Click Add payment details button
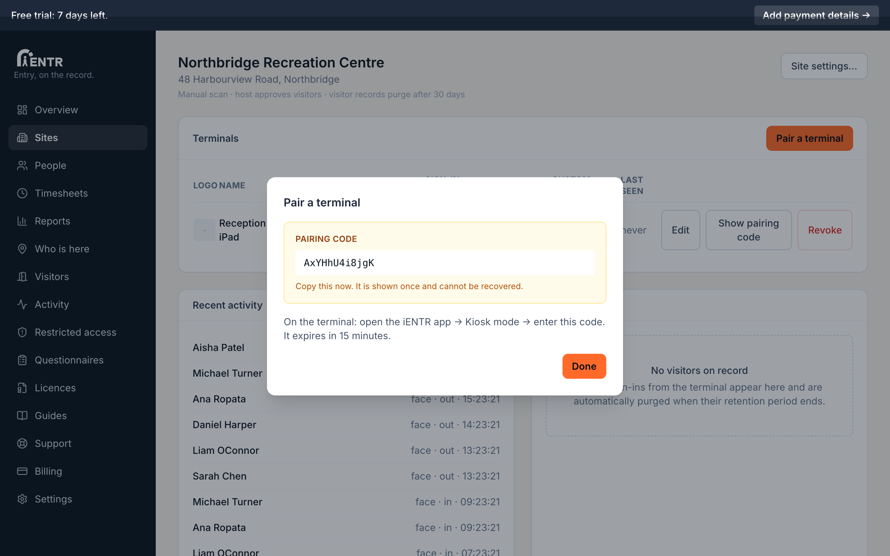890x556 pixels. tap(816, 15)
